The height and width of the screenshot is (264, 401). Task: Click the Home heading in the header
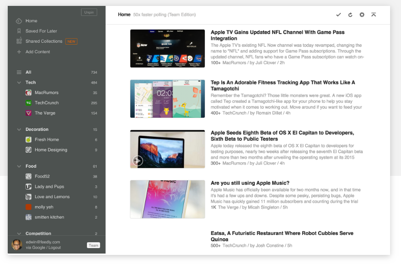[124, 15]
